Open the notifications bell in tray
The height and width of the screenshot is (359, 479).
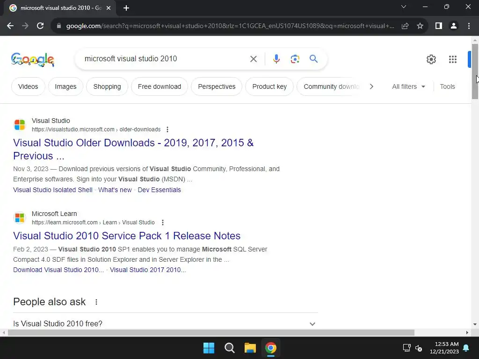(466, 348)
